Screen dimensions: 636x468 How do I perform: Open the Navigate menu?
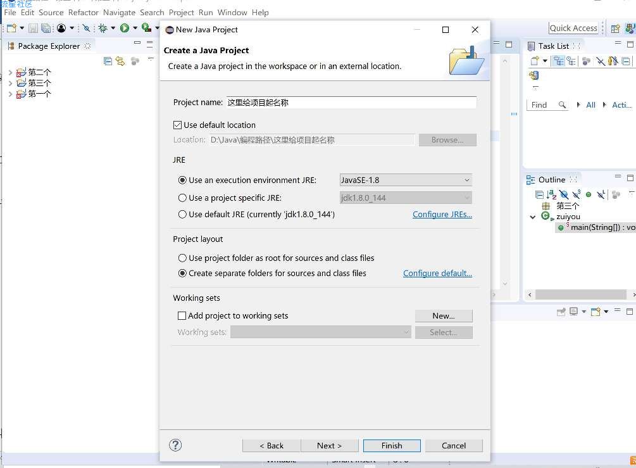tap(119, 13)
